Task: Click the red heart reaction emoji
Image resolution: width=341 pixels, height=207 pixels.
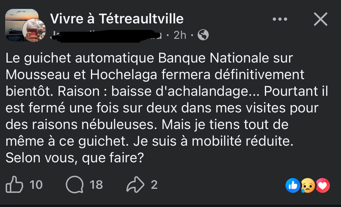Action: pos(323,185)
